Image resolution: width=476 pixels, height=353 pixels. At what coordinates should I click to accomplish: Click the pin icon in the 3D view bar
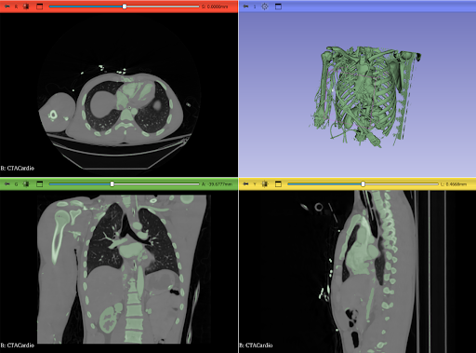pos(245,7)
